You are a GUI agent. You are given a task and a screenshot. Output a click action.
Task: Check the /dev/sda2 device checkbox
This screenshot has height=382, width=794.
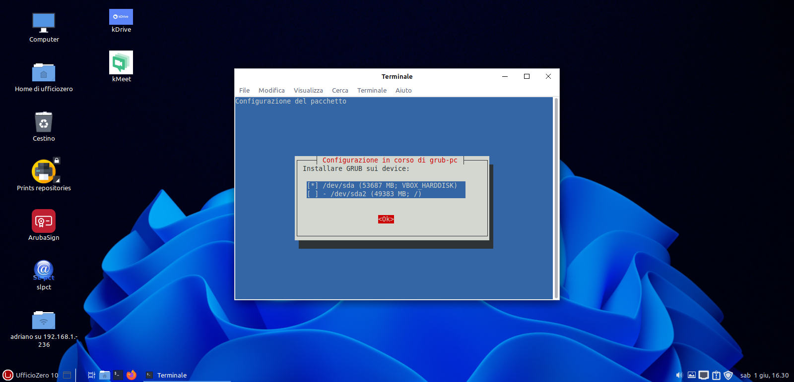click(313, 194)
